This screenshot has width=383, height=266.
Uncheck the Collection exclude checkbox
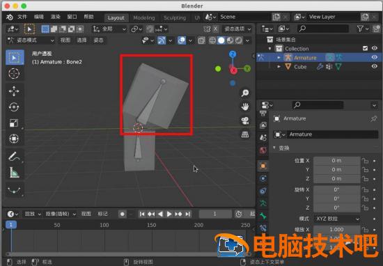(365, 48)
